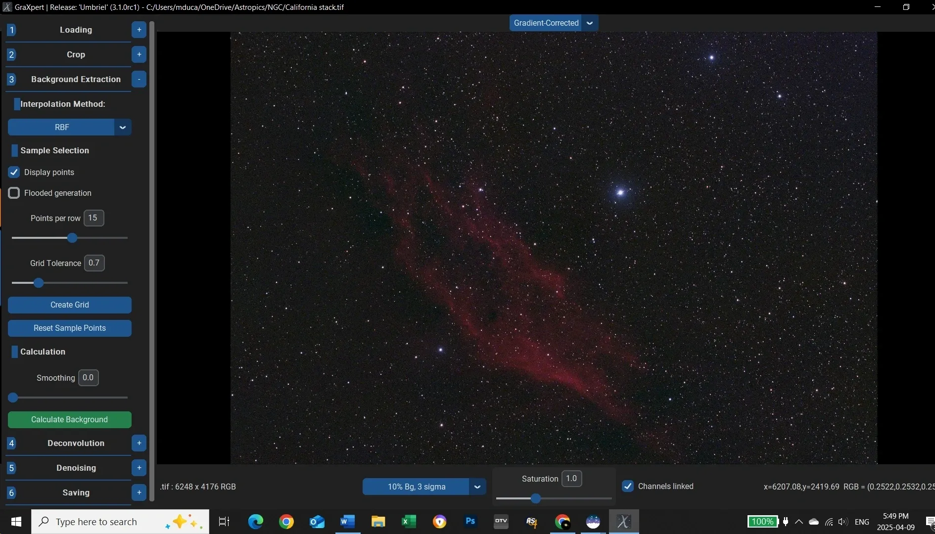The image size is (935, 534).
Task: Open the second Chrome icon in taskbar
Action: 562,522
